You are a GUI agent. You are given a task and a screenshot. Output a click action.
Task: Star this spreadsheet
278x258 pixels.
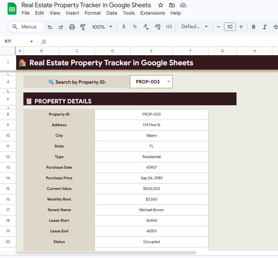pos(160,5)
